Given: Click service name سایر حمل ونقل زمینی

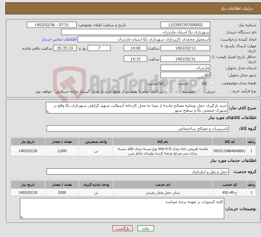Looking at the screenshot, I should (x=163, y=192).
